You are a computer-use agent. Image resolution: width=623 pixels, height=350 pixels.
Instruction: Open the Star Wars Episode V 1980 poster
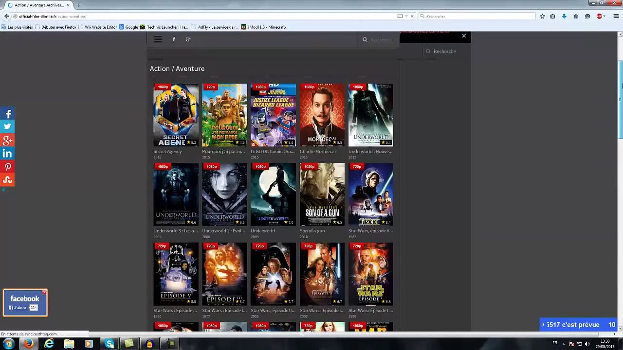pos(176,274)
